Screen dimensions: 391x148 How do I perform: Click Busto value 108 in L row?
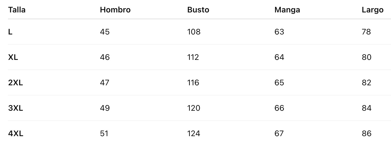194,32
